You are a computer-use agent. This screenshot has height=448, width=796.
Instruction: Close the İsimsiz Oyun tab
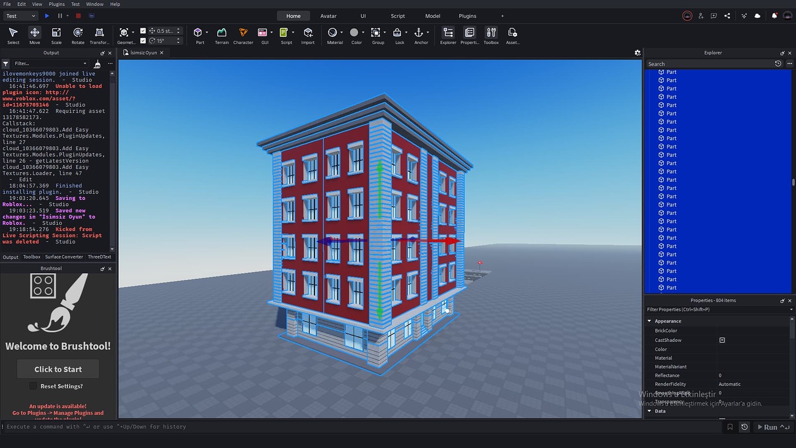pyautogui.click(x=162, y=53)
